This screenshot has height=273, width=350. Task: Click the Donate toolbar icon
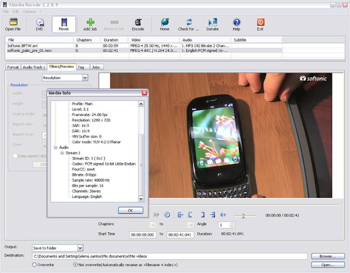tap(213, 22)
